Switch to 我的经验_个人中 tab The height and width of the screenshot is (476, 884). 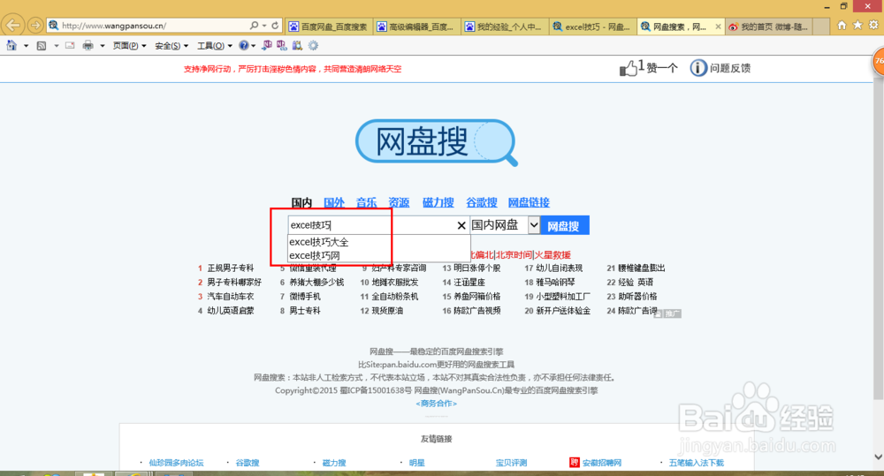(505, 26)
